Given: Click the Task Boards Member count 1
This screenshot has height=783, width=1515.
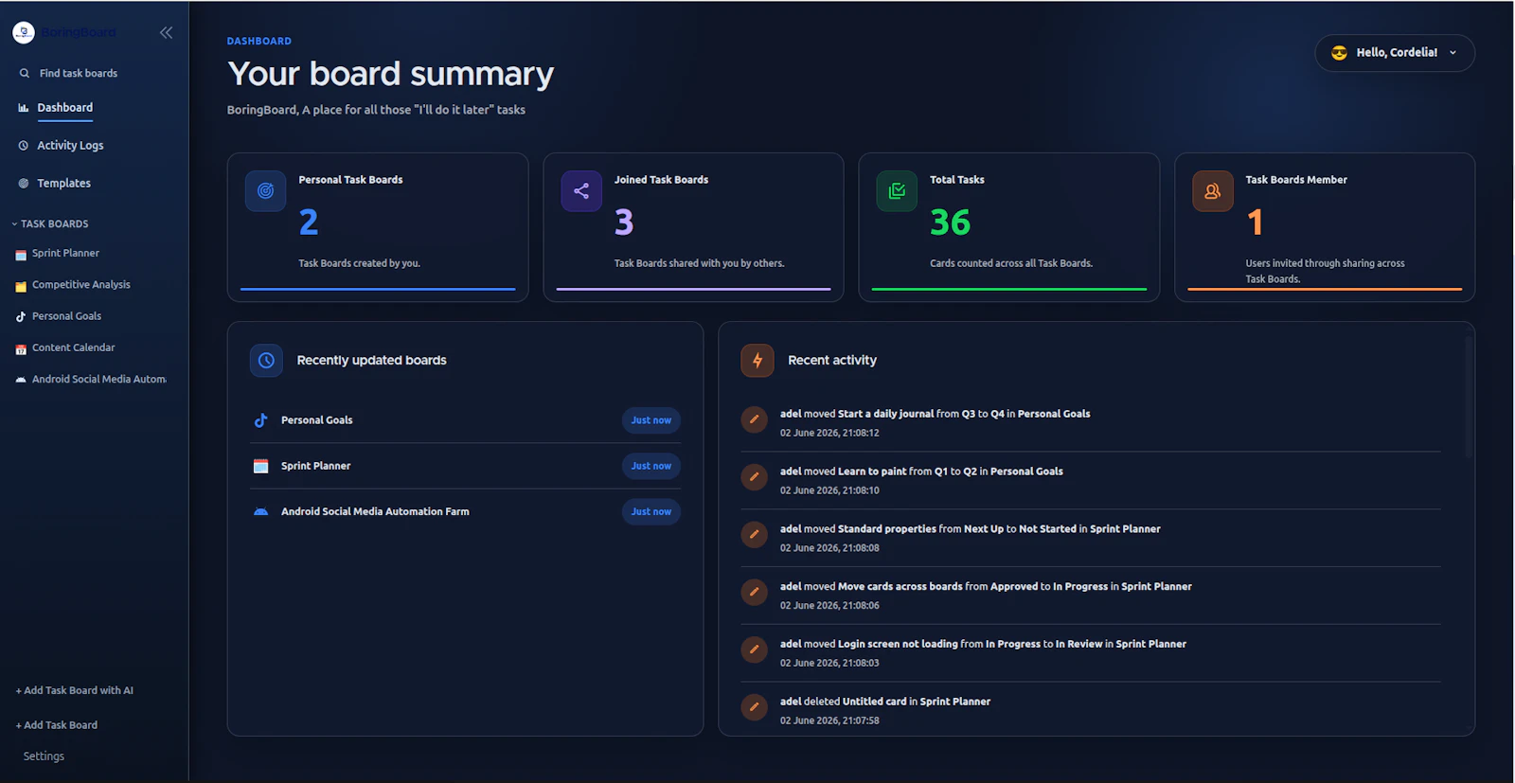Looking at the screenshot, I should pos(1255,222).
